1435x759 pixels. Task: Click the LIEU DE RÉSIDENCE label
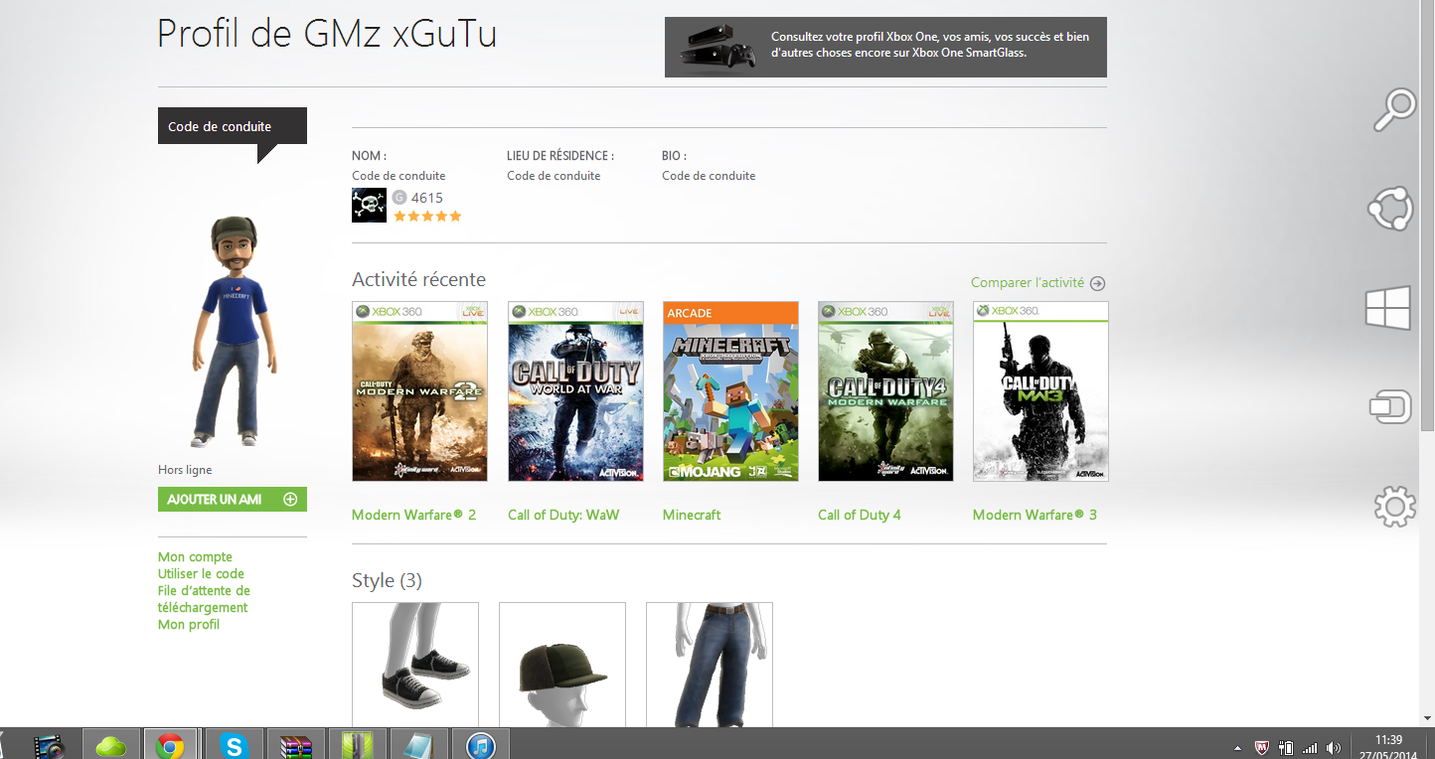[x=560, y=156]
